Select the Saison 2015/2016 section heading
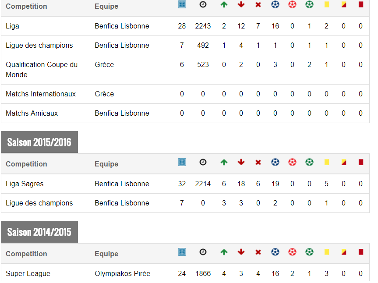Screen dimensions: 378x283 point(39,142)
